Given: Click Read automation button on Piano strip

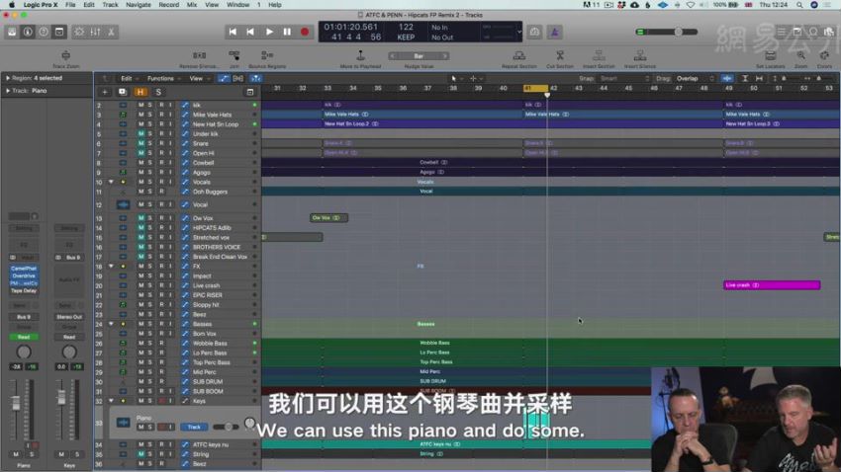Looking at the screenshot, I should [24, 337].
